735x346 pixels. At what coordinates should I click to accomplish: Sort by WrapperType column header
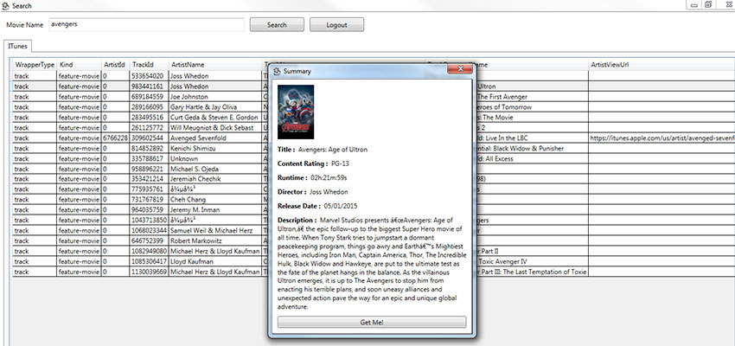pos(35,65)
